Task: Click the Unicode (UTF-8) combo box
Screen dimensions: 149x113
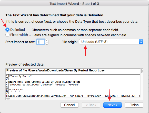Action: [x=111, y=42]
